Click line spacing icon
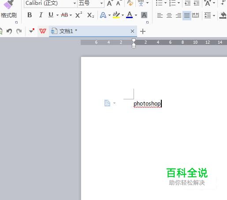Image resolution: width=227 pixels, height=200 pixels. point(208,15)
